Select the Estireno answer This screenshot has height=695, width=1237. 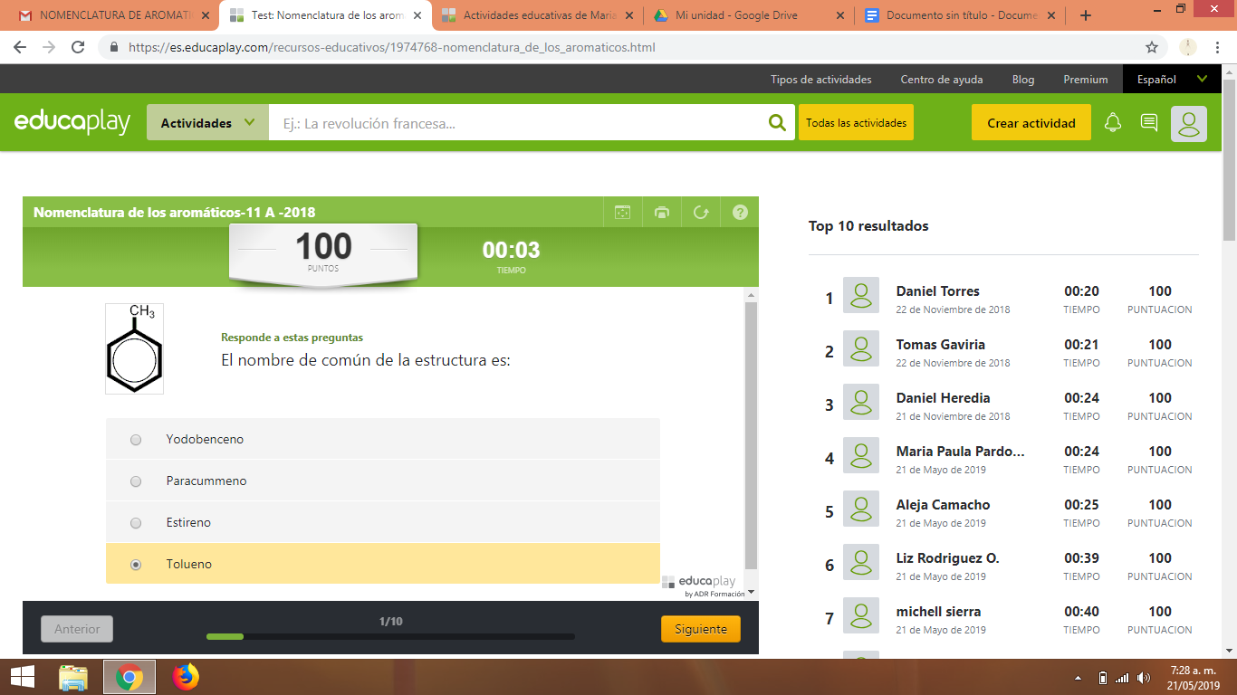(383, 522)
